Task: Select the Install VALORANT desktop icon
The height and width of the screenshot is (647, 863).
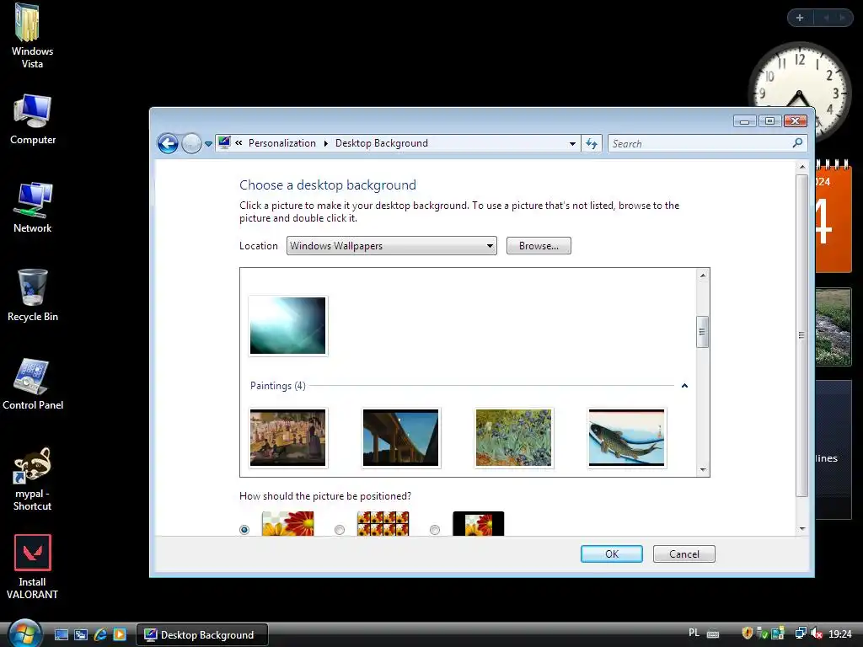Action: pos(33,567)
